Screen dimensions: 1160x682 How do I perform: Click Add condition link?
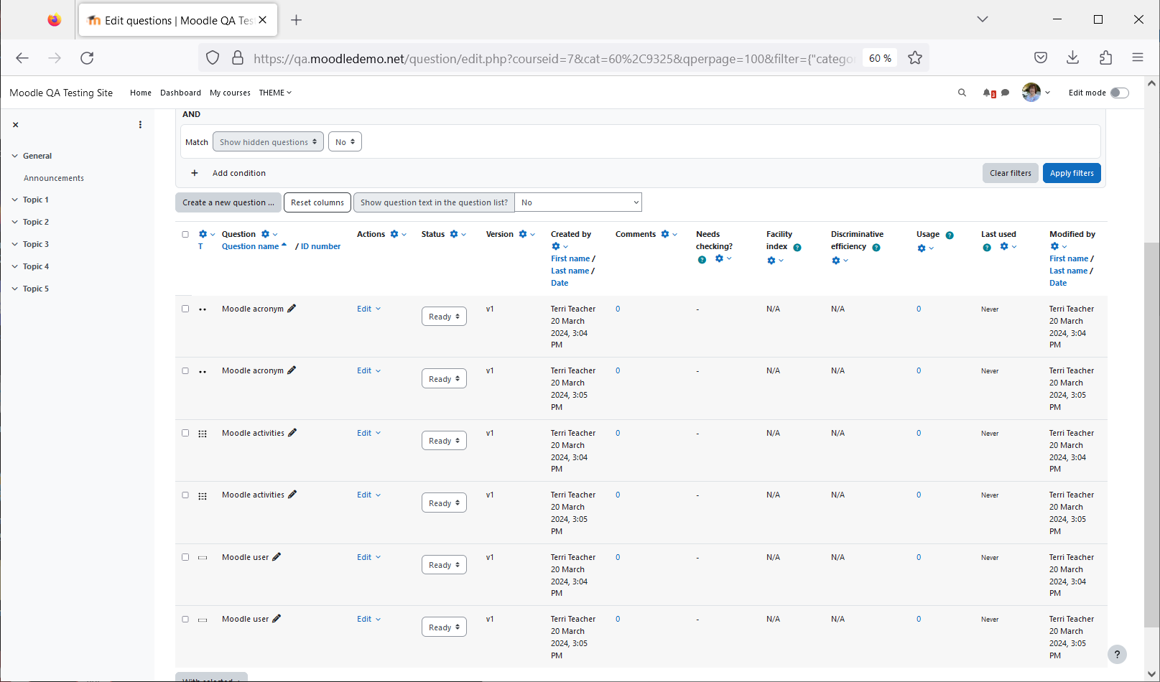239,173
